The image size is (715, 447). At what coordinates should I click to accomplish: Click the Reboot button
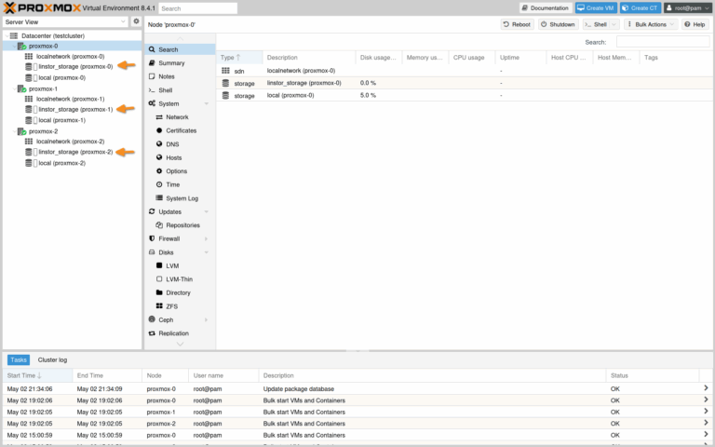517,24
